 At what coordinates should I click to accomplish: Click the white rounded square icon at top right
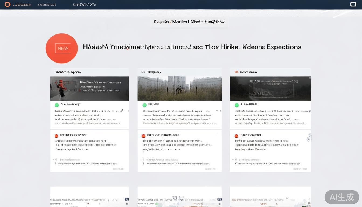pyautogui.click(x=353, y=4)
